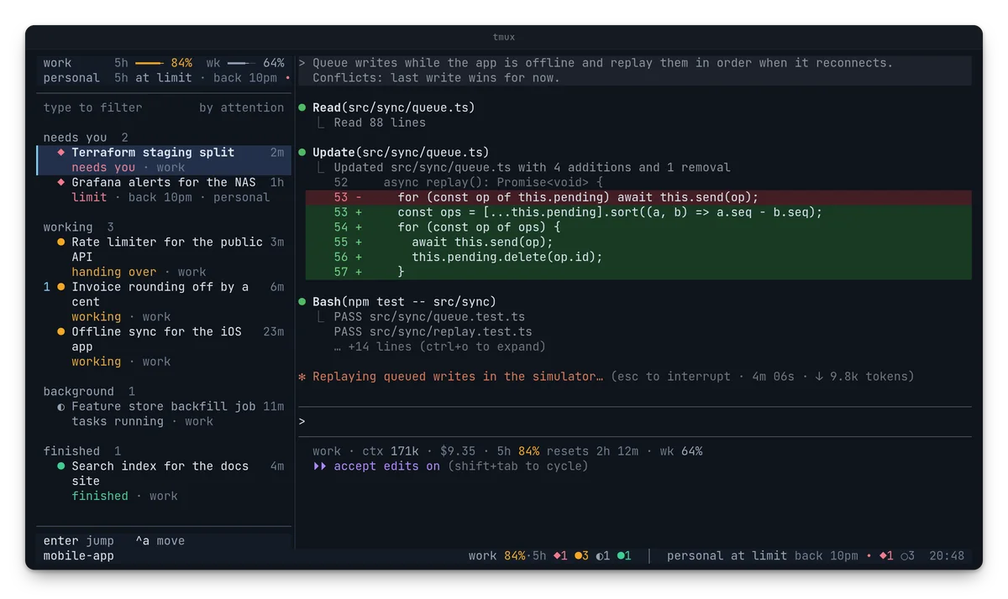Click the orange dot beside Rate limiter for the public API

coord(61,242)
